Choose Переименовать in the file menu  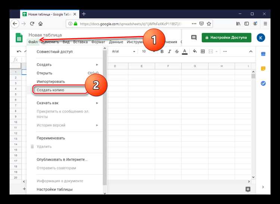coord(51,138)
